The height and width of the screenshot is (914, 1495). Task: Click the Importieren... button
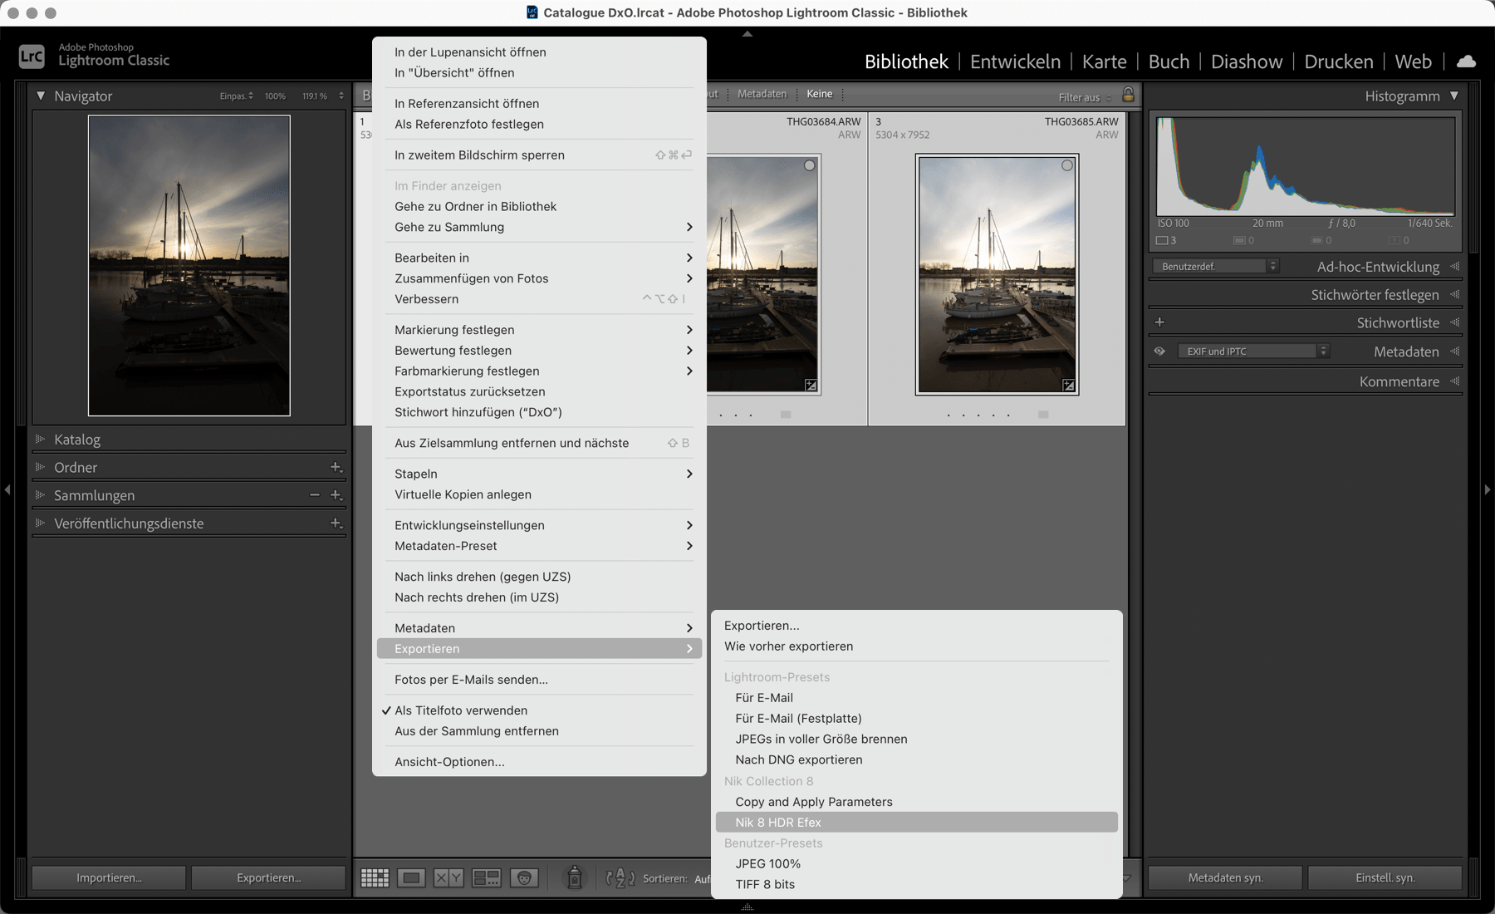pos(109,877)
